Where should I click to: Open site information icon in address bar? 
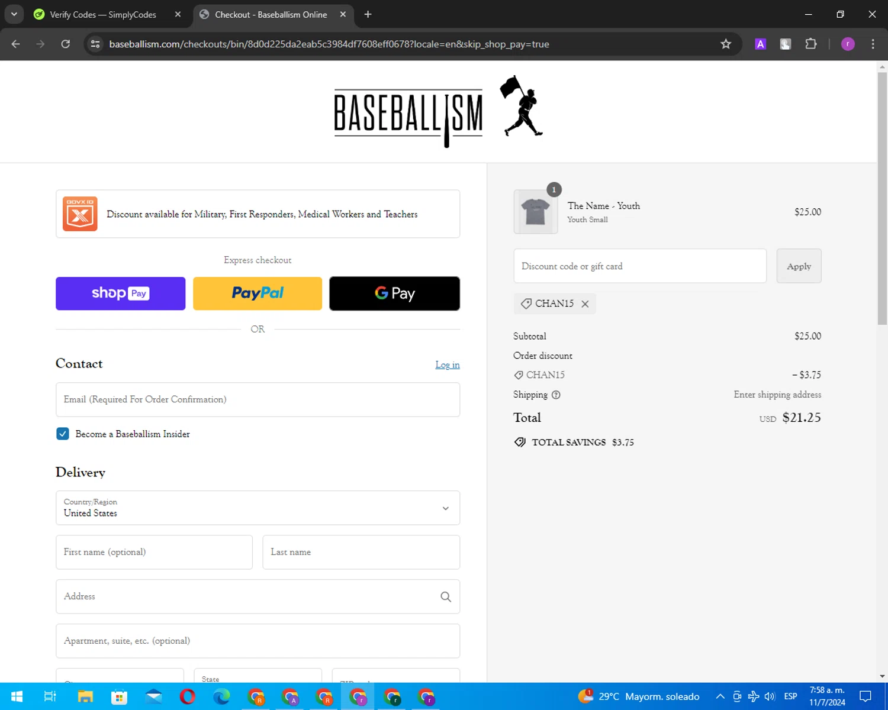click(x=95, y=44)
